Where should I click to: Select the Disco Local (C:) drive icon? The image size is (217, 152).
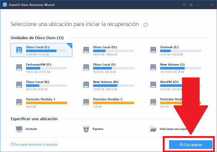(19, 50)
